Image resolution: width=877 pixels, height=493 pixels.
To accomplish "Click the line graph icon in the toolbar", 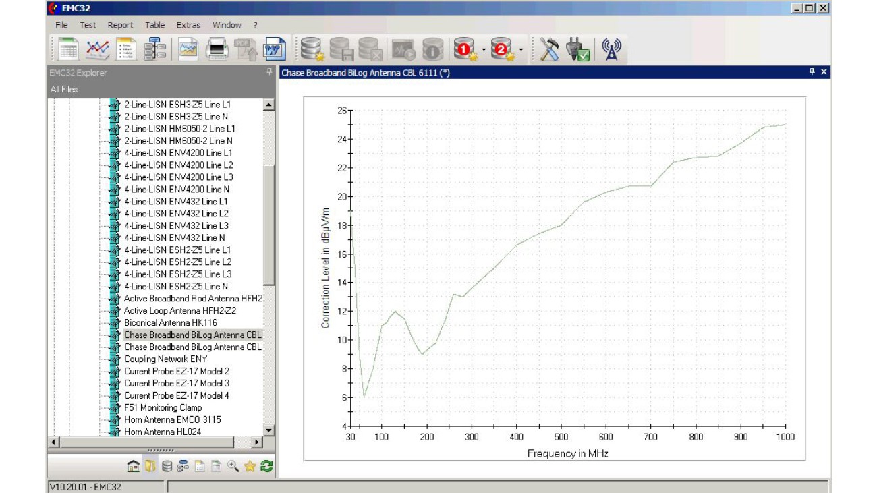I will click(x=97, y=49).
